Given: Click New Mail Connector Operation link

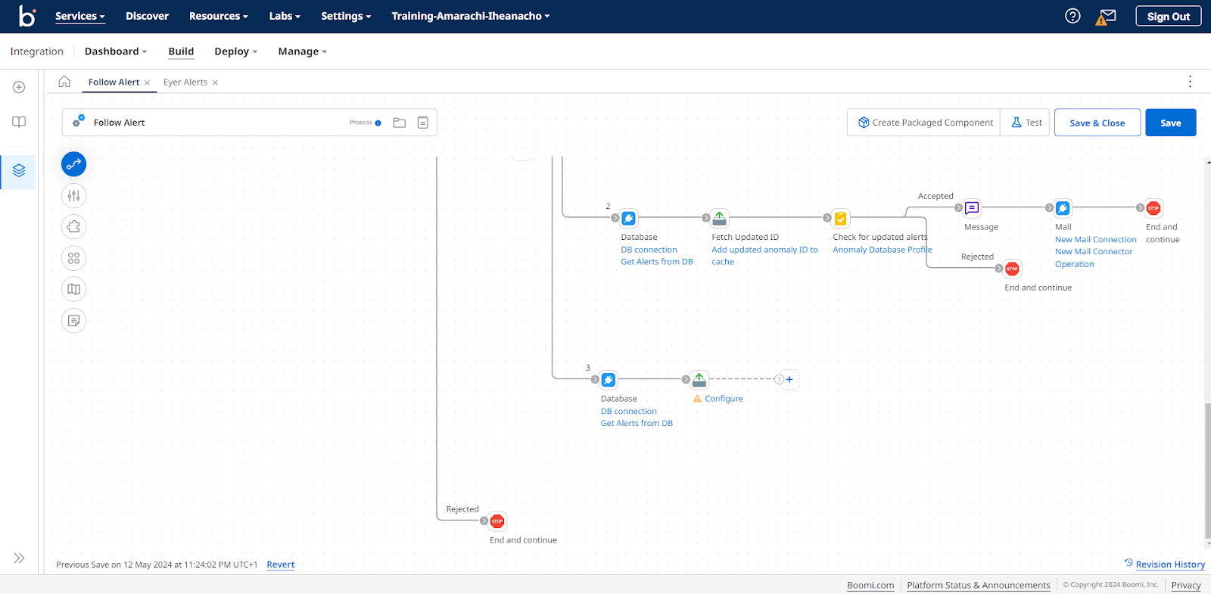Looking at the screenshot, I should click(1094, 258).
